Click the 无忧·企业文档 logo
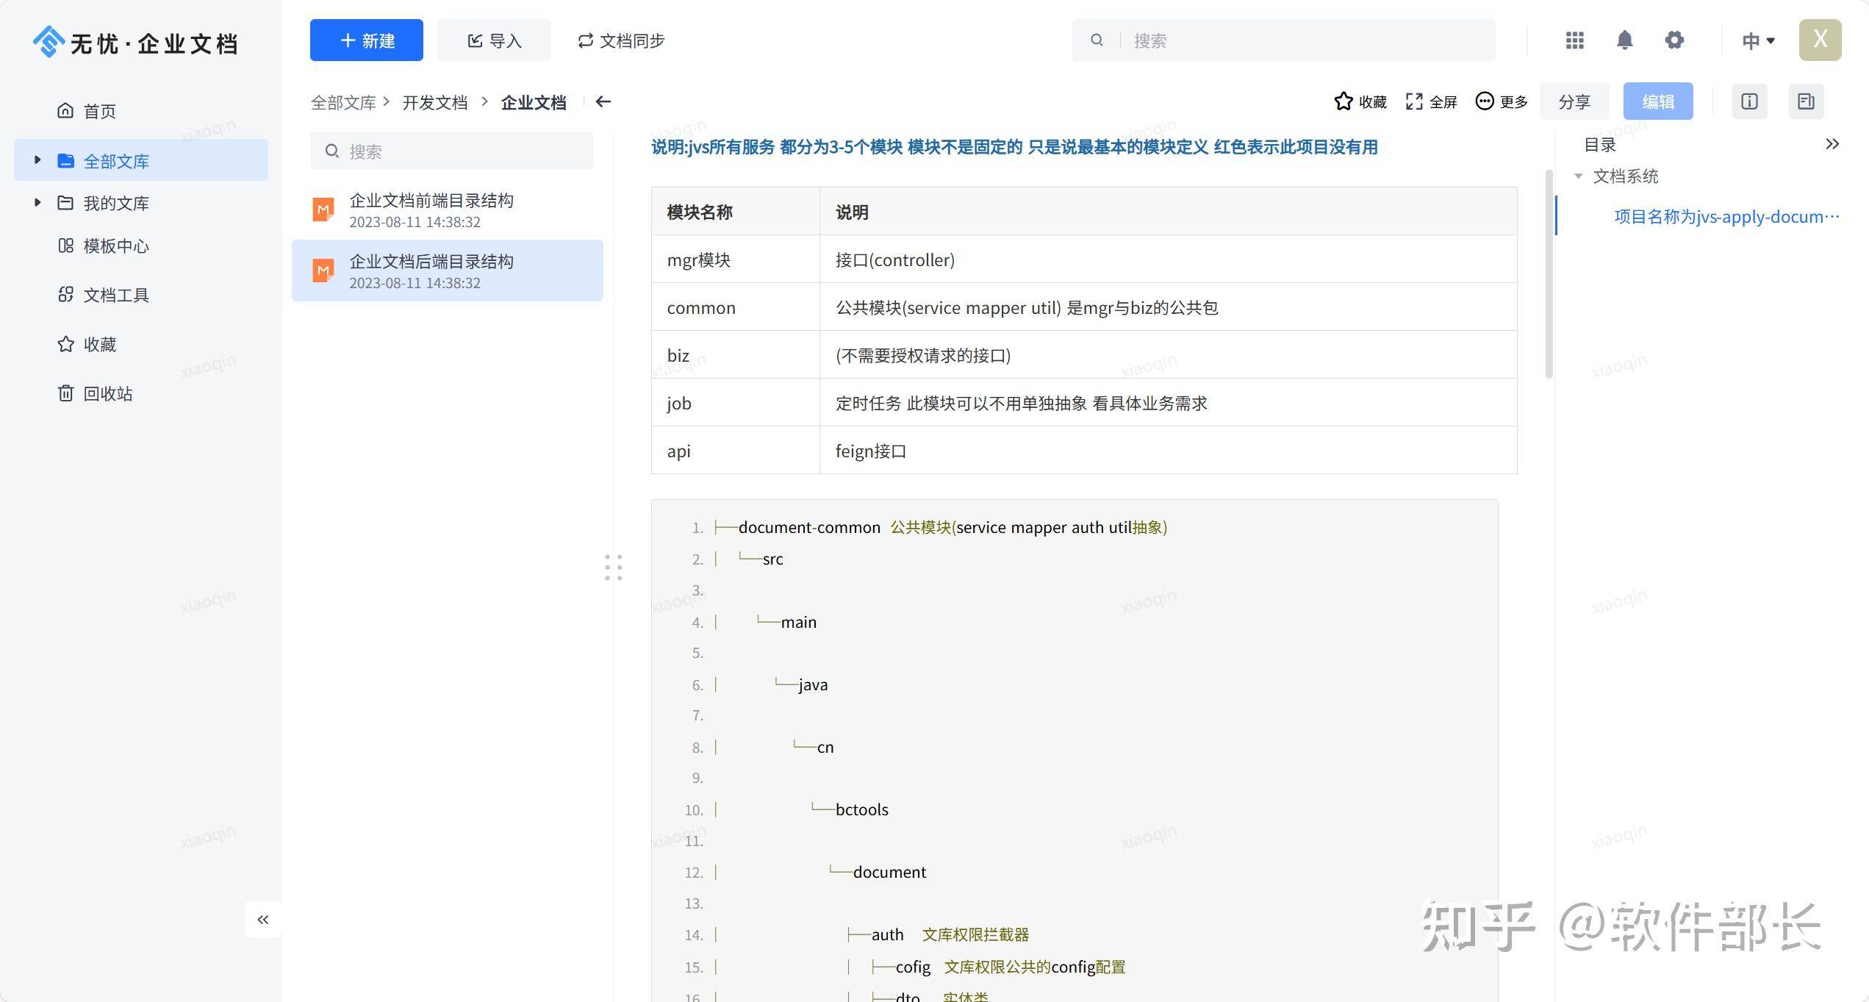 click(x=135, y=43)
